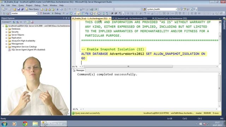Switch to the 18_SI_Session2.sql tab
The width and height of the screenshot is (226, 127).
coord(169,18)
